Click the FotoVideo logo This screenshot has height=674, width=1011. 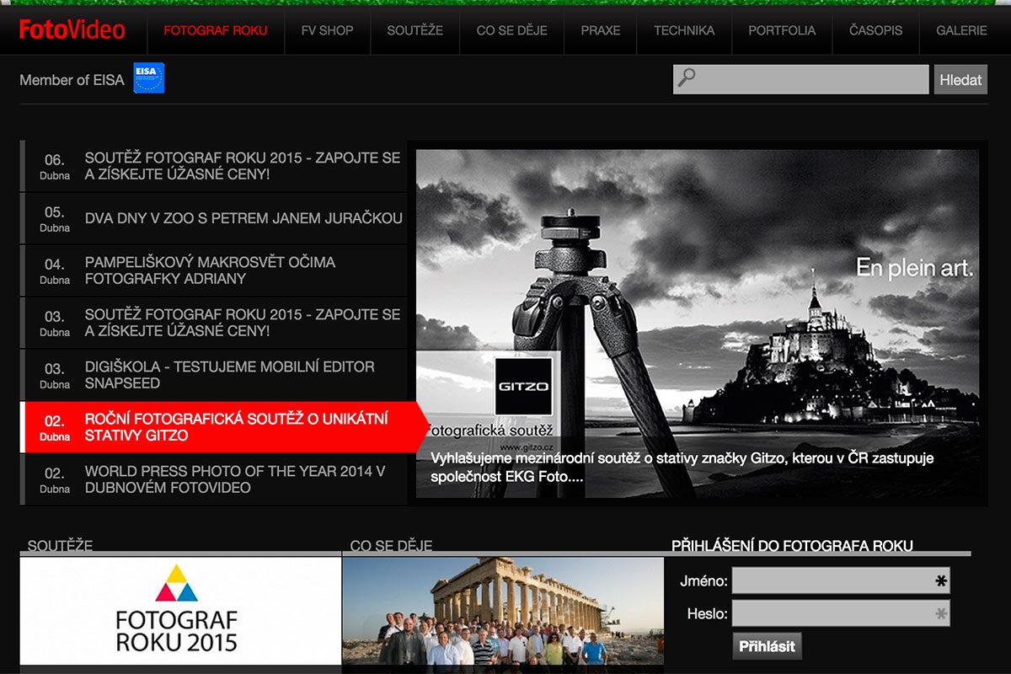click(72, 30)
